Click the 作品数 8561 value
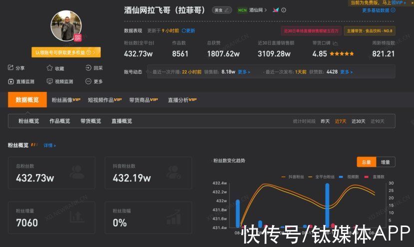 click(180, 54)
